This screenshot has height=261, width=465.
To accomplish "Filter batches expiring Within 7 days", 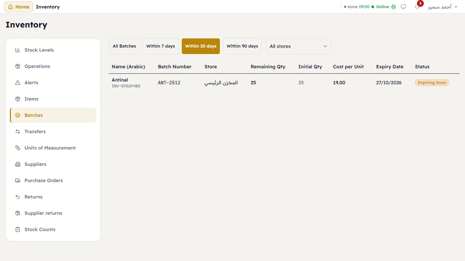I will tap(161, 46).
